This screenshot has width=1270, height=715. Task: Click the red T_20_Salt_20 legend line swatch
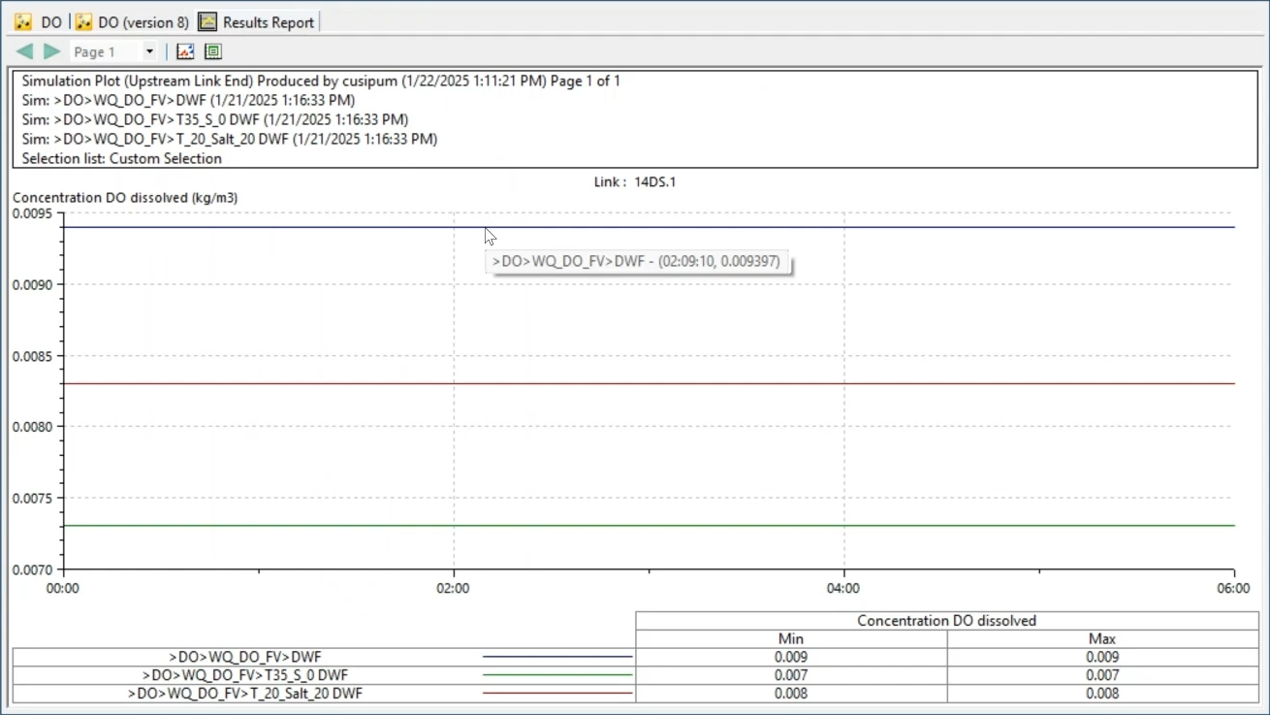557,694
